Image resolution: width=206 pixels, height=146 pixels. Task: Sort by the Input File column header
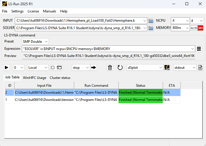pyautogui.click(x=44, y=86)
